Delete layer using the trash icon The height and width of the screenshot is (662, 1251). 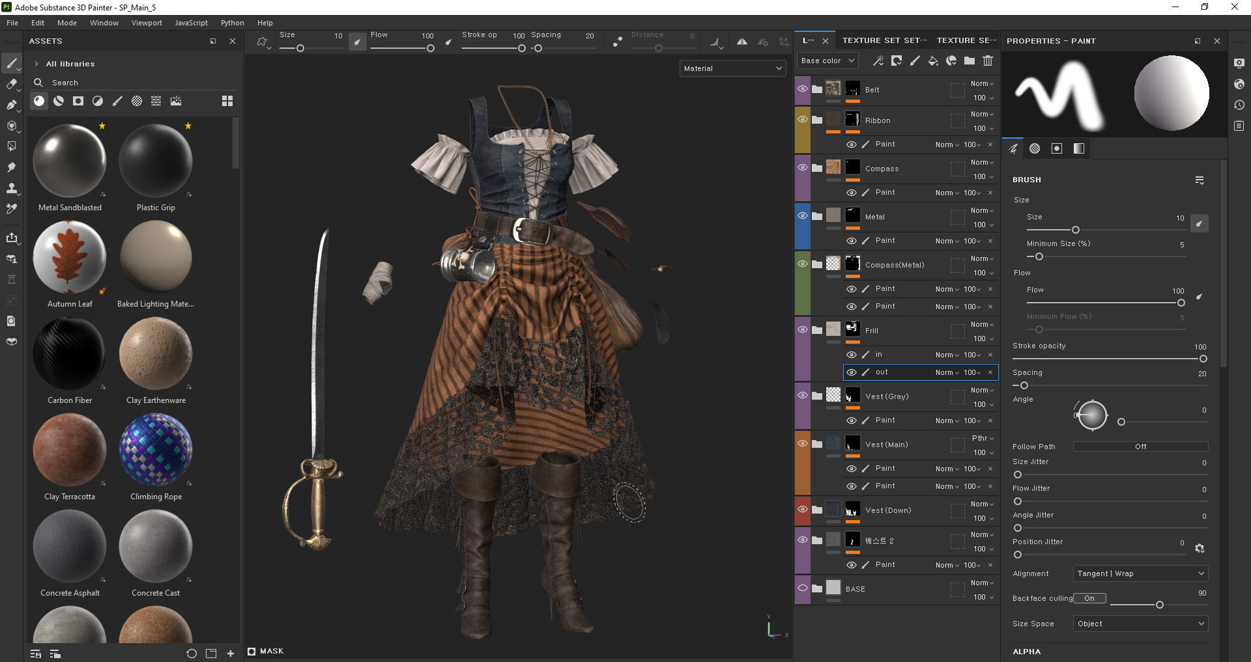click(988, 61)
